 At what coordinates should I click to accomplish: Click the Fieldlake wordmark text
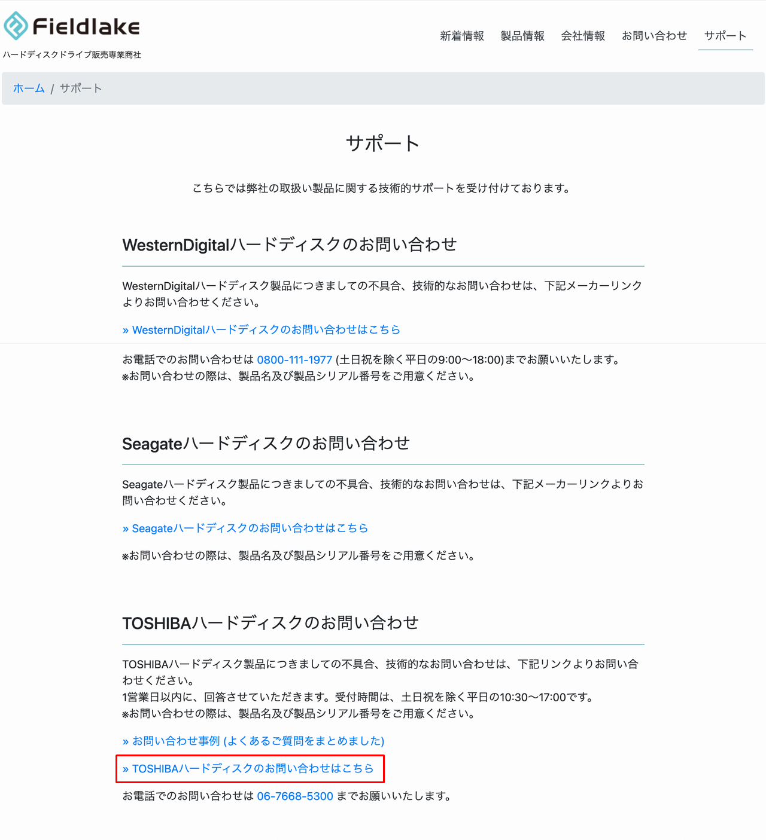86,26
